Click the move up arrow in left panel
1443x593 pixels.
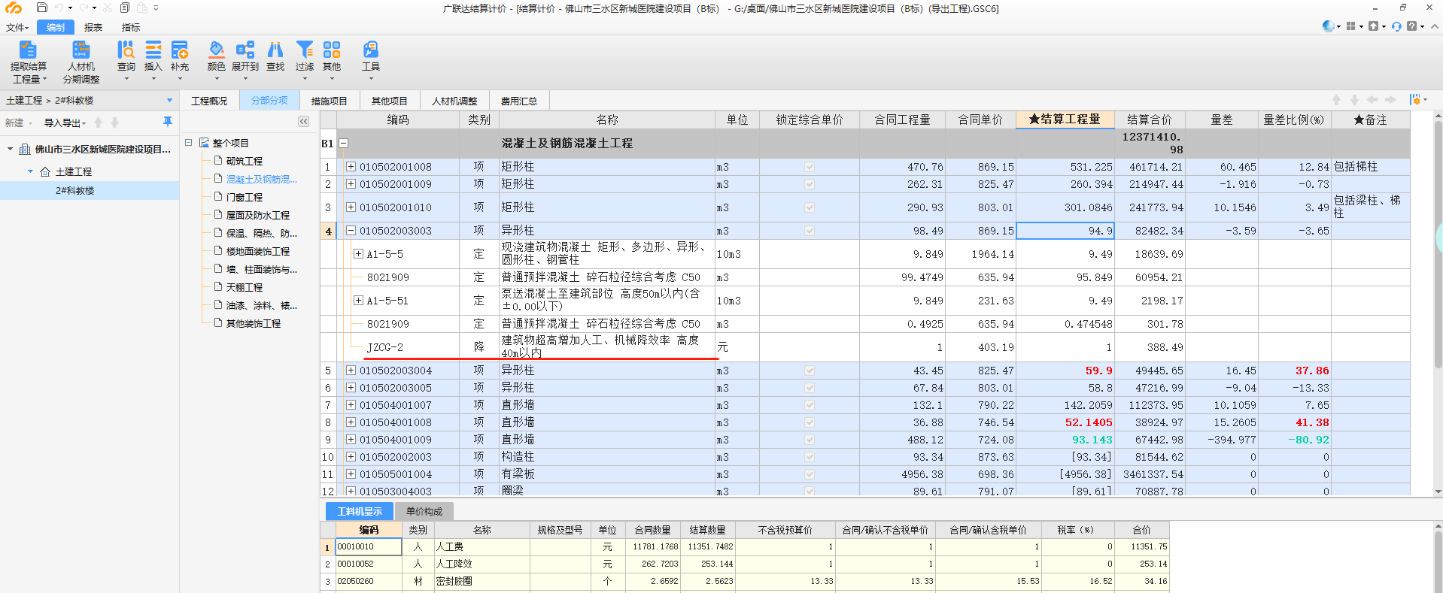[99, 123]
